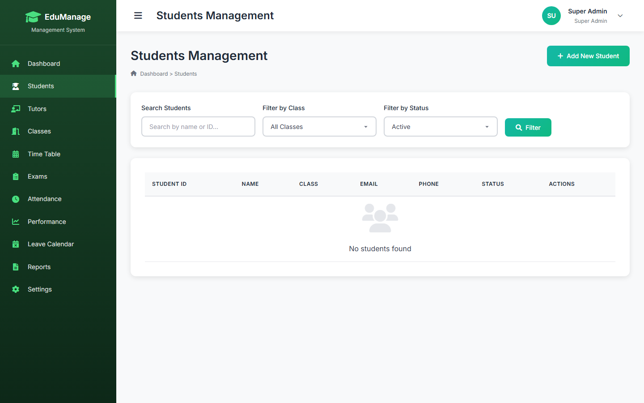Click the Classes door icon
The image size is (644, 403).
click(16, 131)
